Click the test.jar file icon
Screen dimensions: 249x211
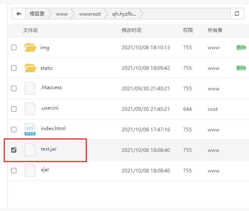(x=30, y=150)
